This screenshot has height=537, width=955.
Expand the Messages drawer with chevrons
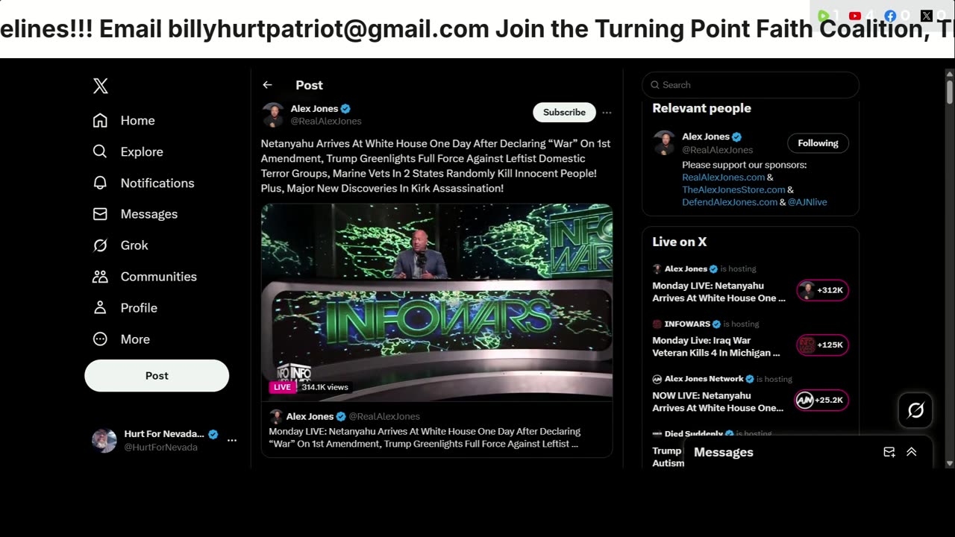tap(911, 452)
